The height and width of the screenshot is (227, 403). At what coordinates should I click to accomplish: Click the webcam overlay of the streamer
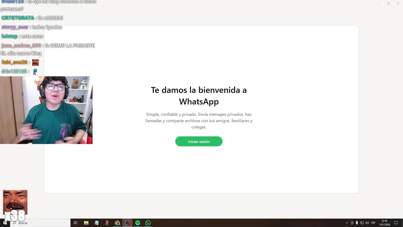(x=46, y=110)
